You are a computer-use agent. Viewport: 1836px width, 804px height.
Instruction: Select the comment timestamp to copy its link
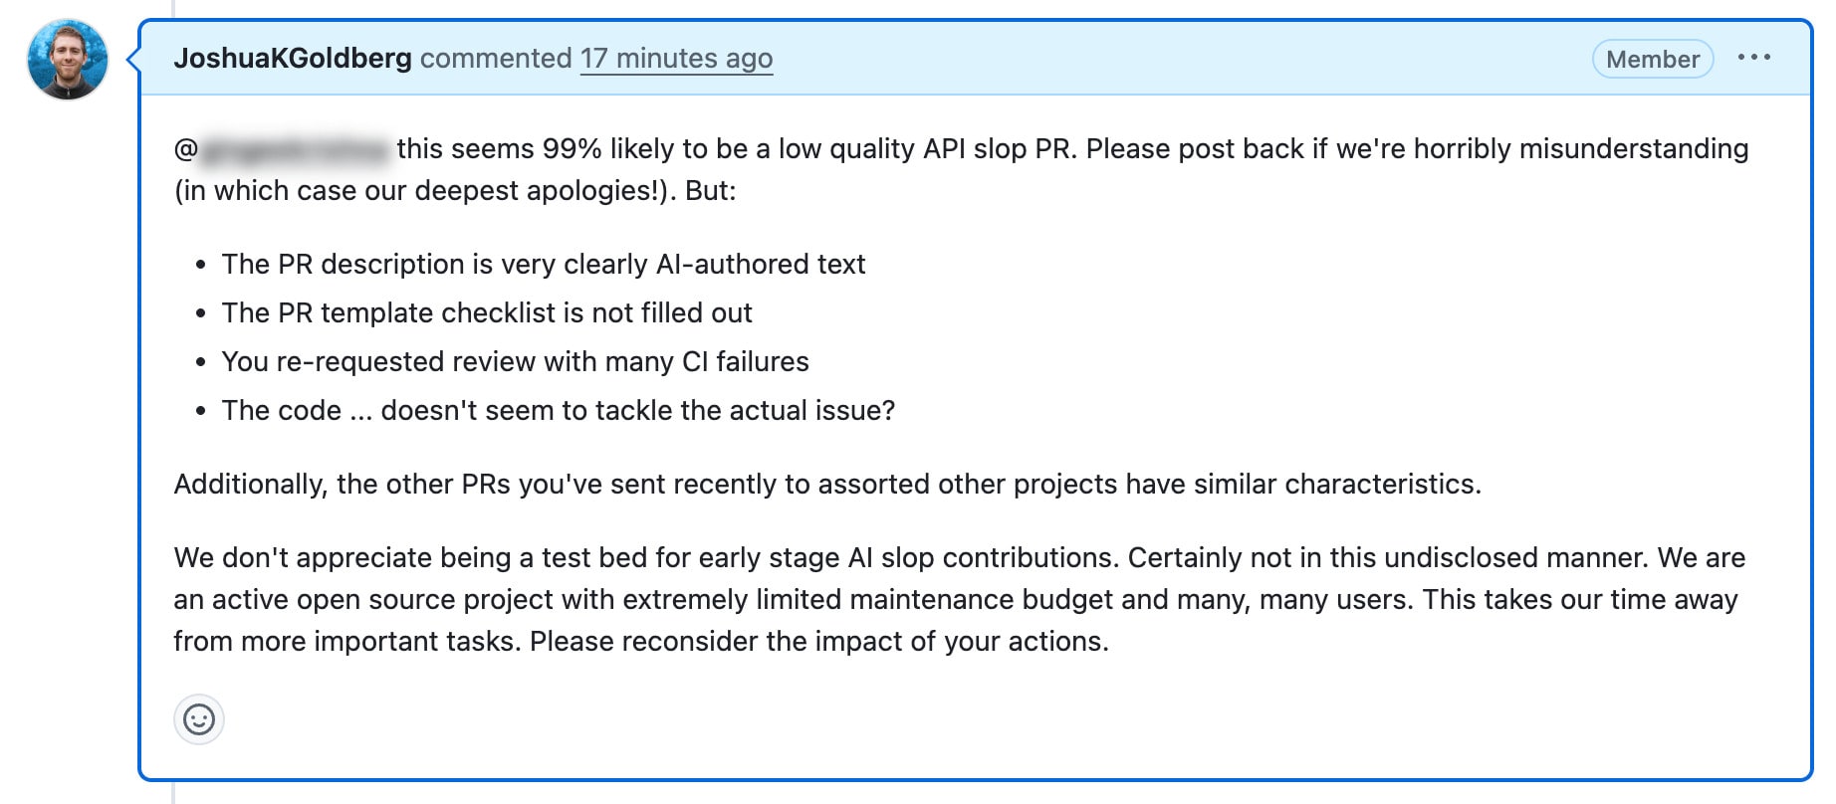[x=676, y=59]
